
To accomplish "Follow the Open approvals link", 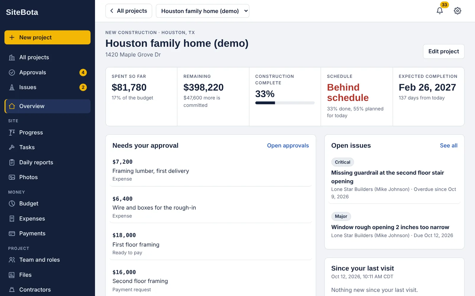I will click(288, 146).
